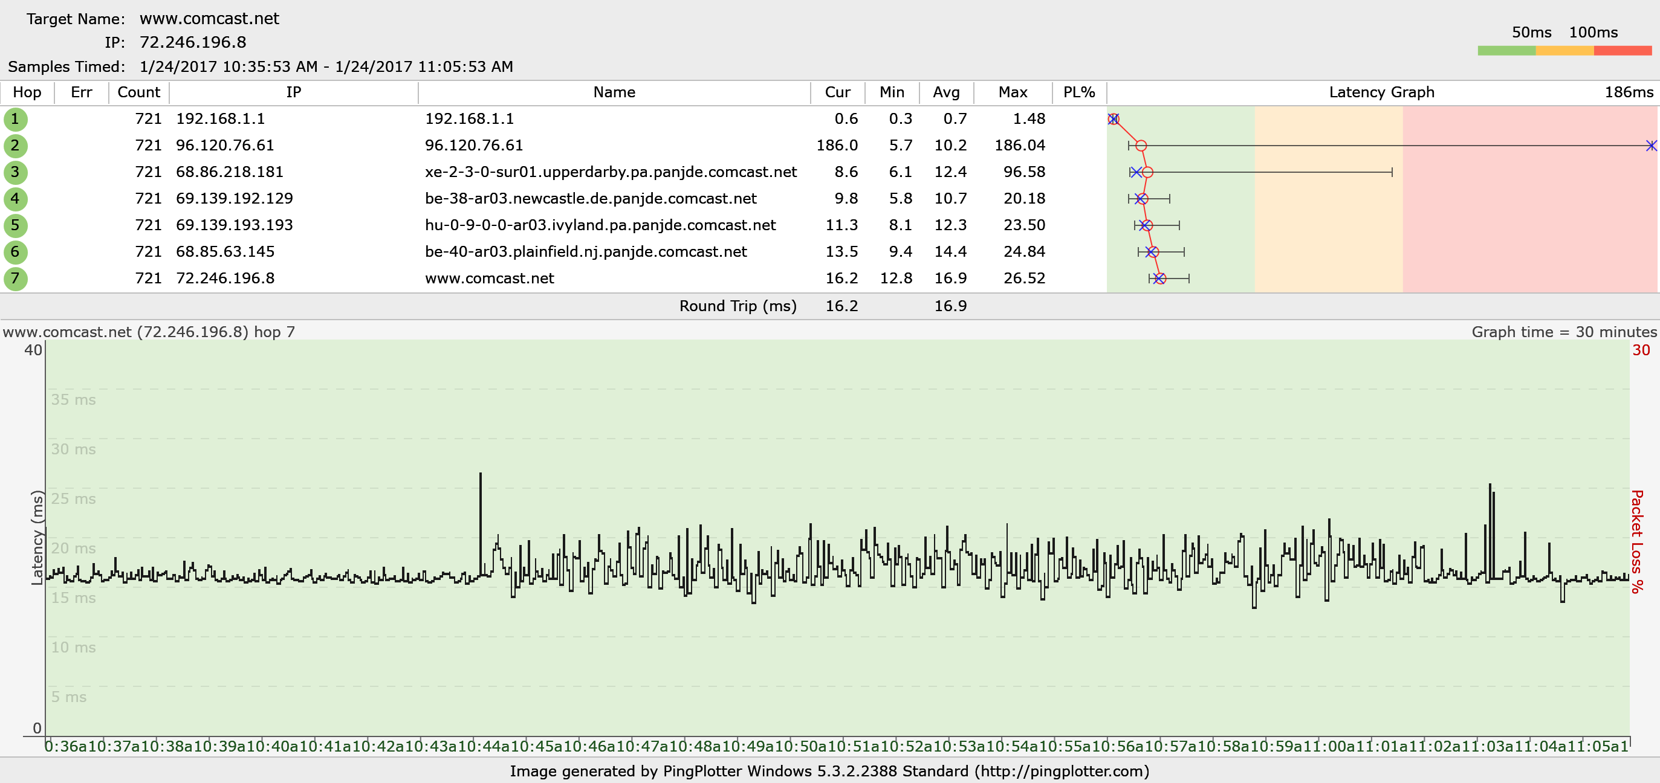
Task: Click the xe-2-3-0-sur01.upperdarby hostname
Action: (x=611, y=172)
